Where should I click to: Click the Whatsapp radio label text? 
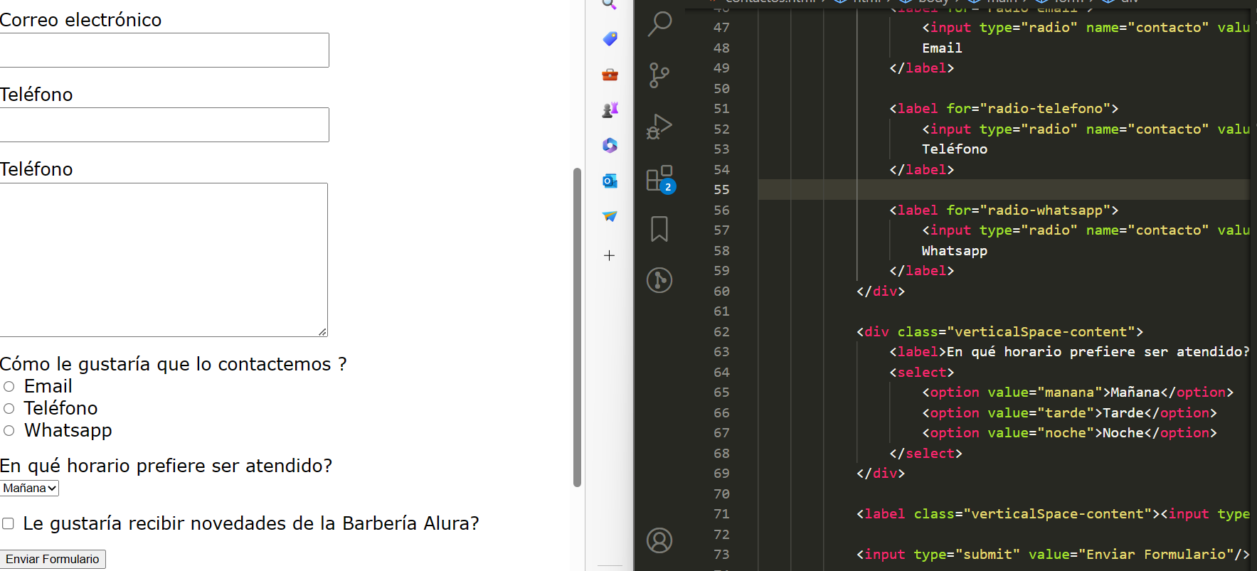point(68,430)
